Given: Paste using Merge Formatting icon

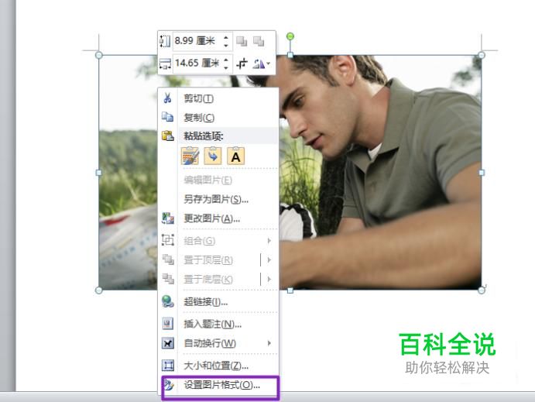Looking at the screenshot, I should (x=213, y=156).
